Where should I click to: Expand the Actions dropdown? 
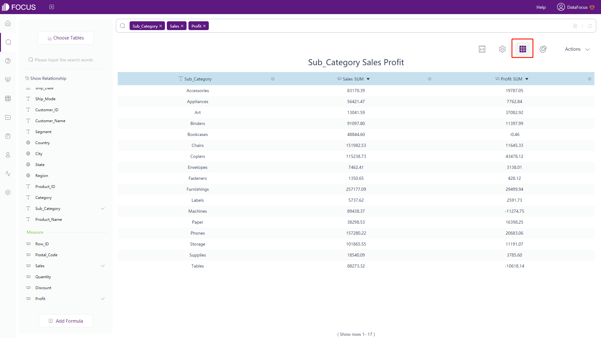(x=577, y=49)
